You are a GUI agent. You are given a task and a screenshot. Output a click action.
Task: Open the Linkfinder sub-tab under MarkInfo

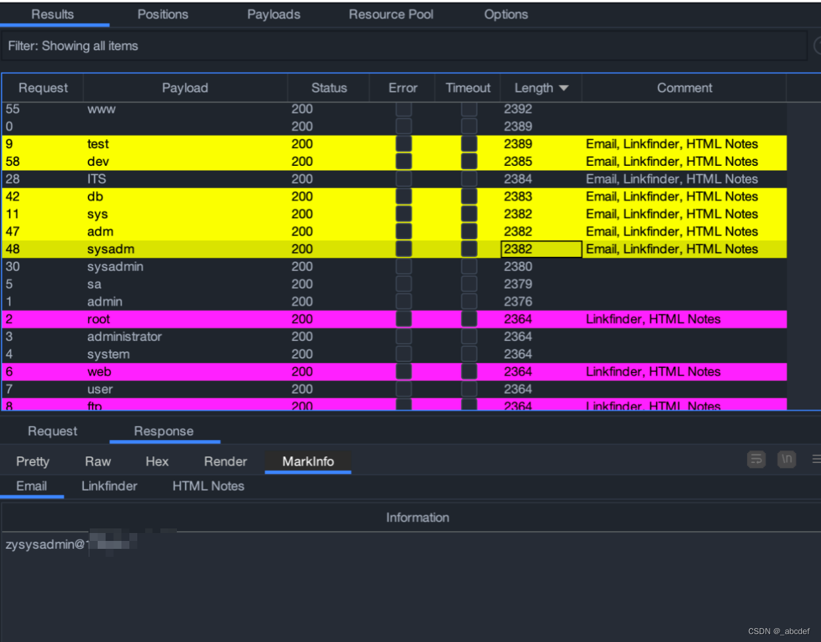point(110,486)
